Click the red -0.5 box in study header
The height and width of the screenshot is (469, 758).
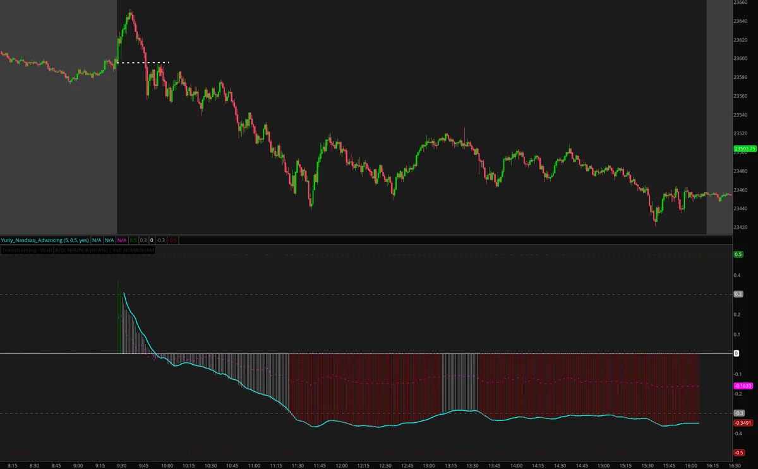[x=172, y=240]
